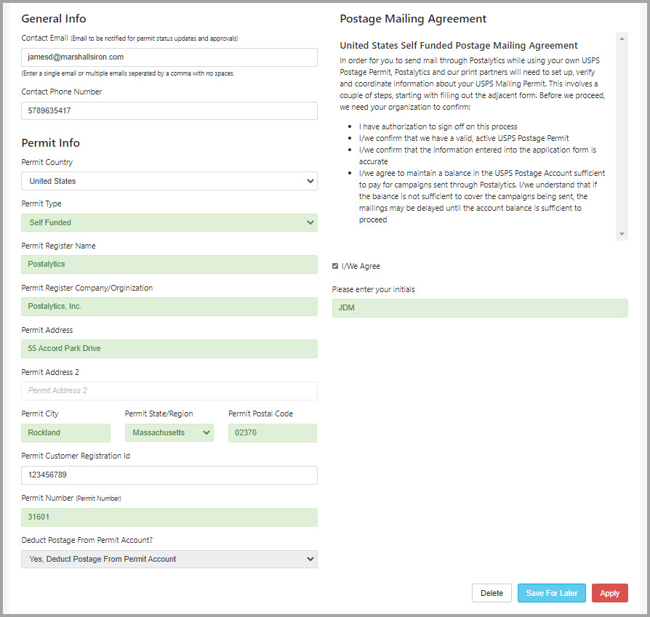Click the agreement panel scrollbar track
The image size is (650, 617).
coord(622,137)
